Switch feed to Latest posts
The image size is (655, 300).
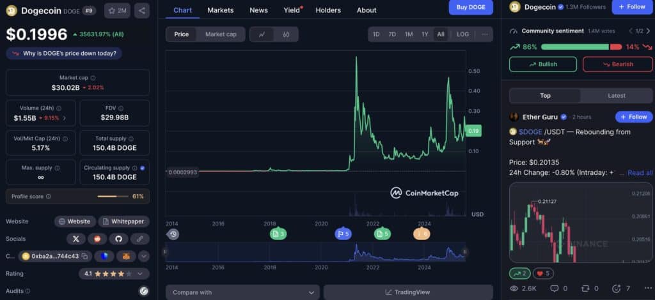click(616, 96)
